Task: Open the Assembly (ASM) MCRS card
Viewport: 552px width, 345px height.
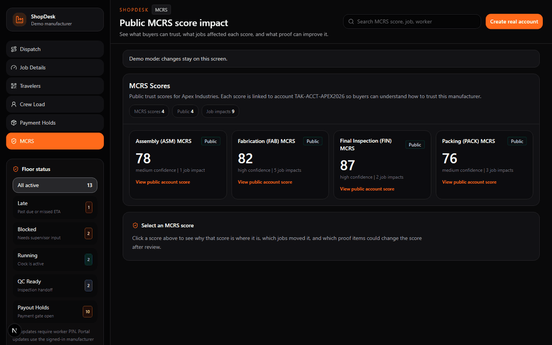Action: (178, 165)
